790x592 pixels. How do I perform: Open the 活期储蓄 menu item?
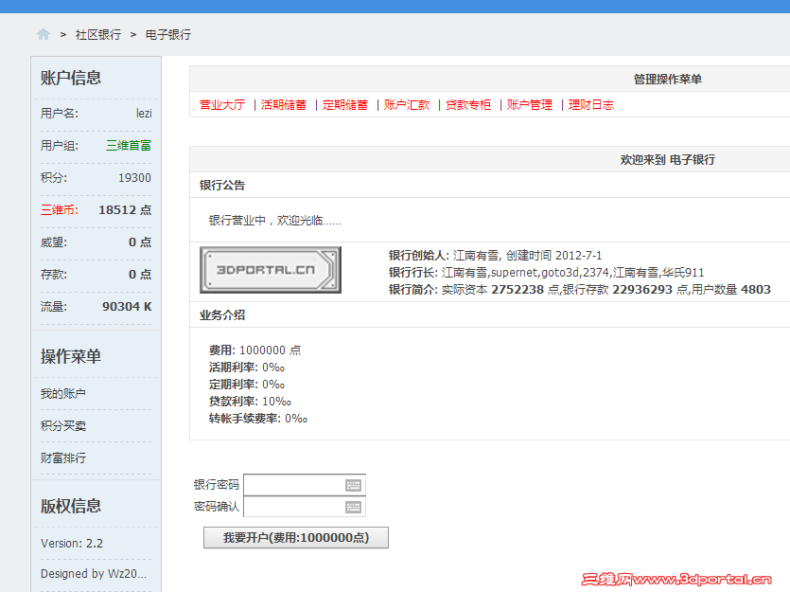click(x=284, y=104)
